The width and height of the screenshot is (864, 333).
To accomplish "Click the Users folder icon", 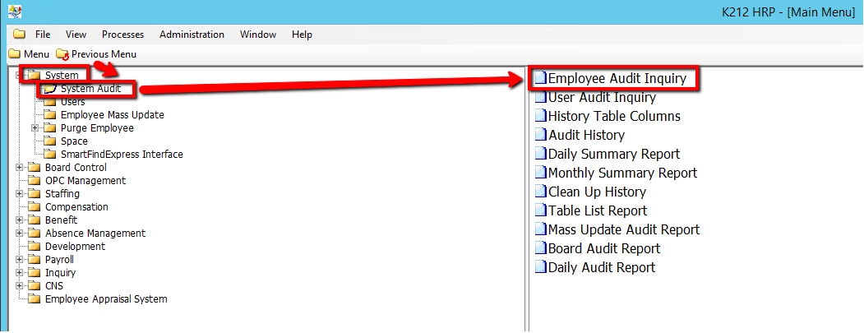I will 50,102.
